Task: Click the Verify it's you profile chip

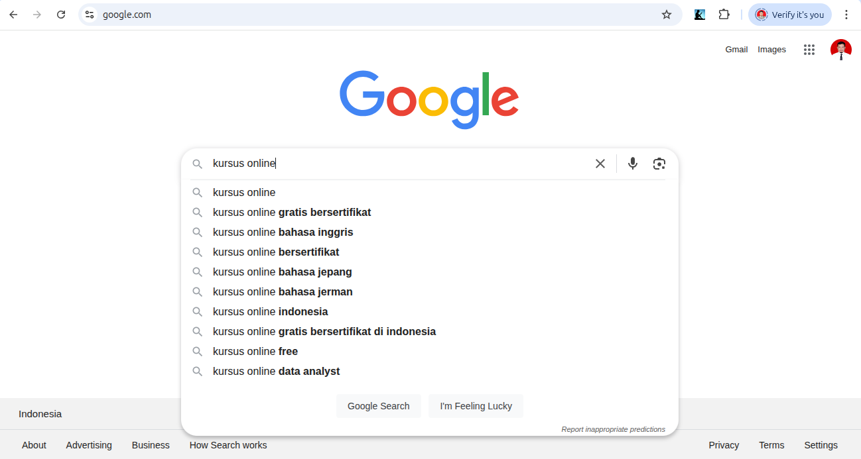Action: coord(789,15)
